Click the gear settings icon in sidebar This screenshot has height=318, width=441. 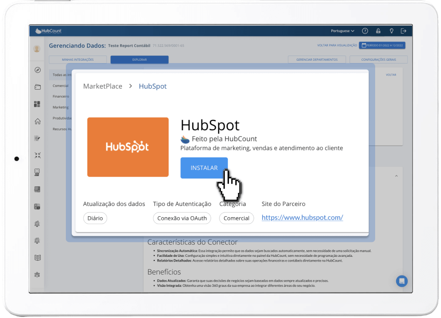(x=37, y=275)
